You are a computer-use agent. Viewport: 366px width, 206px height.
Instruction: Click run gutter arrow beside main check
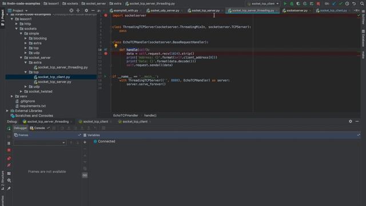click(x=105, y=76)
